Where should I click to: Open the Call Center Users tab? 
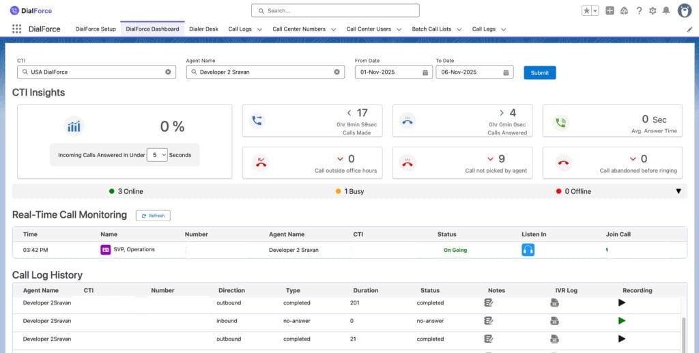(x=369, y=29)
